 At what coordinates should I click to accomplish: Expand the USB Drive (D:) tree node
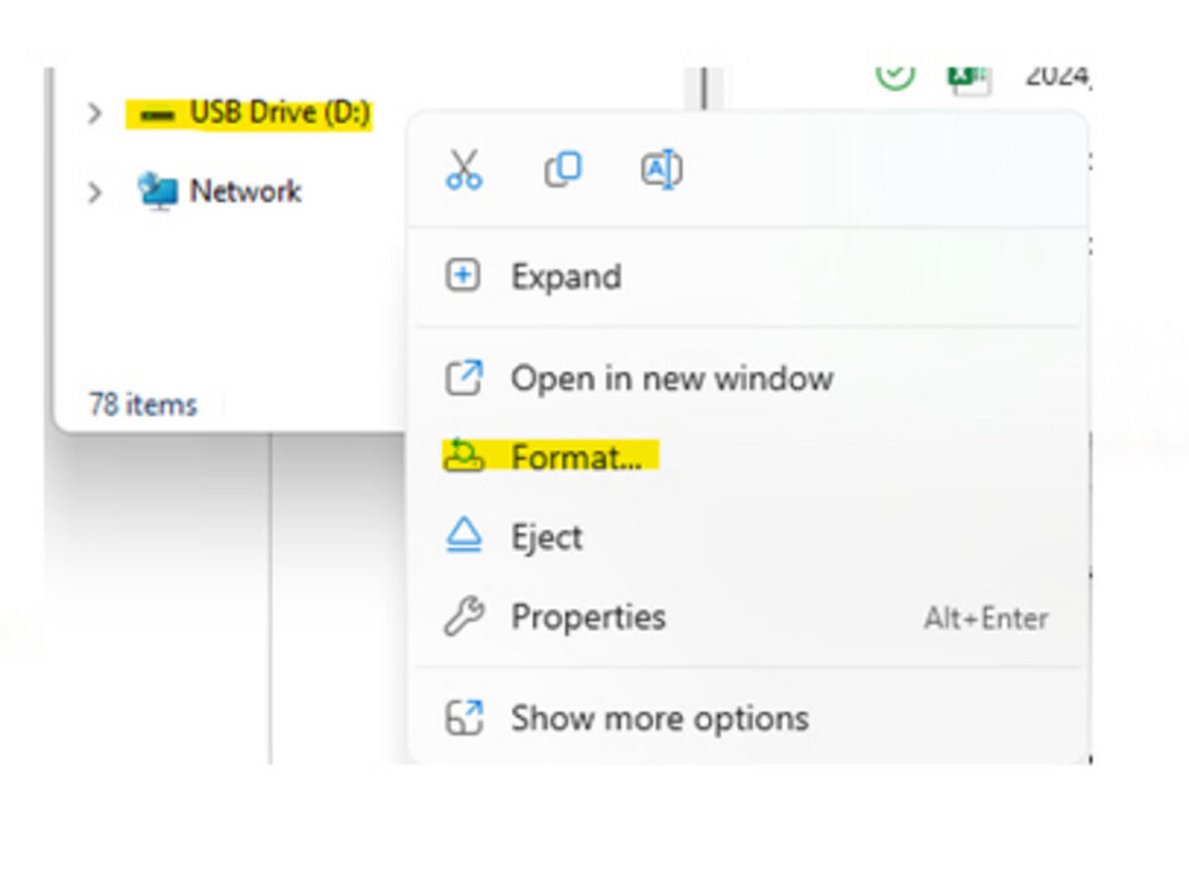coord(94,114)
